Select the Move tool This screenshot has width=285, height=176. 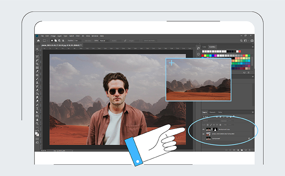(37, 49)
